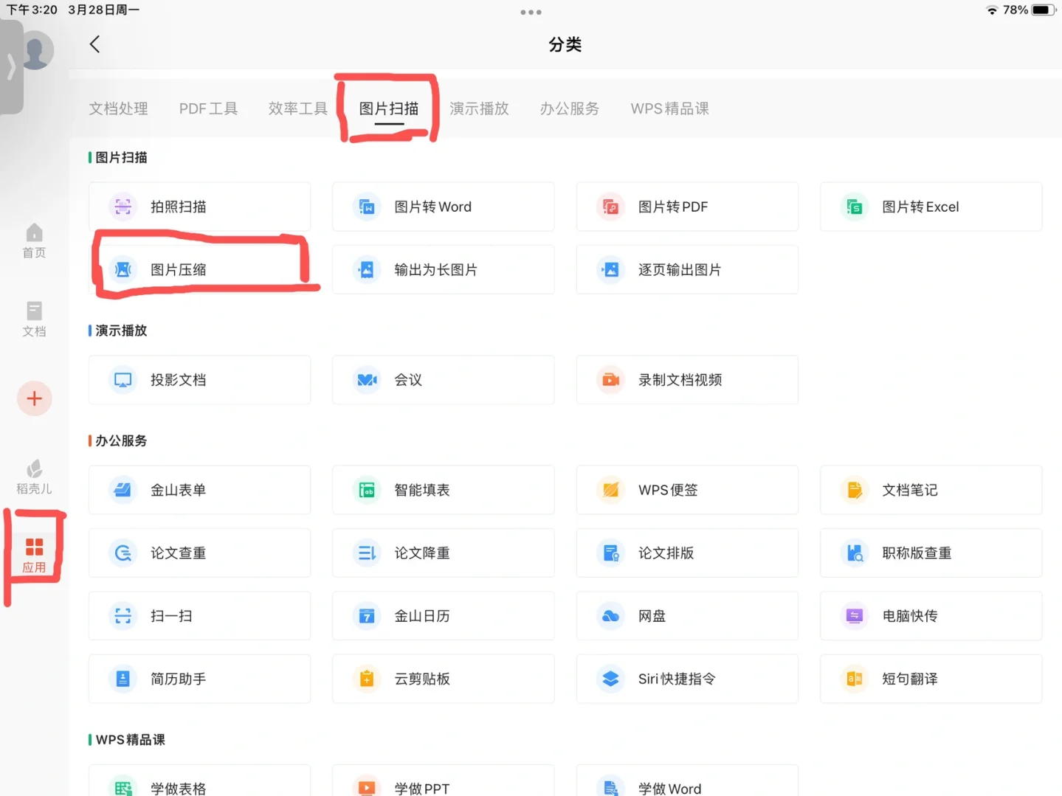
Task: Open the user profile avatar
Action: (37, 50)
